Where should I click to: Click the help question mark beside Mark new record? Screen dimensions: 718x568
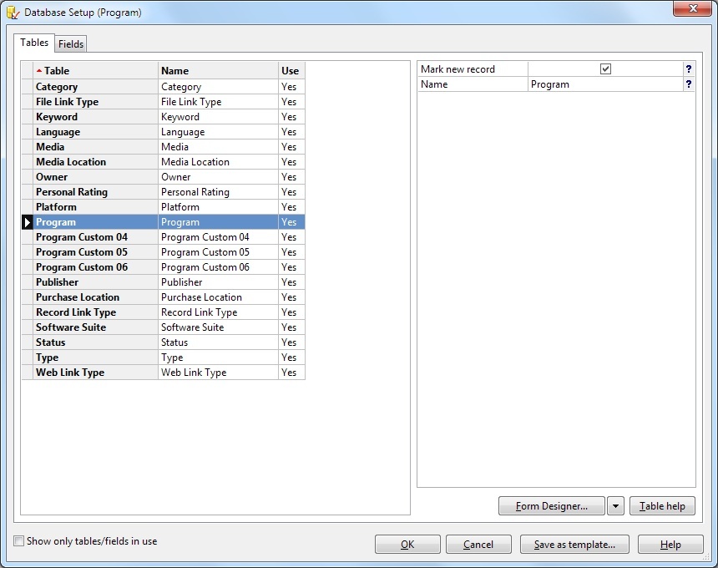point(689,69)
